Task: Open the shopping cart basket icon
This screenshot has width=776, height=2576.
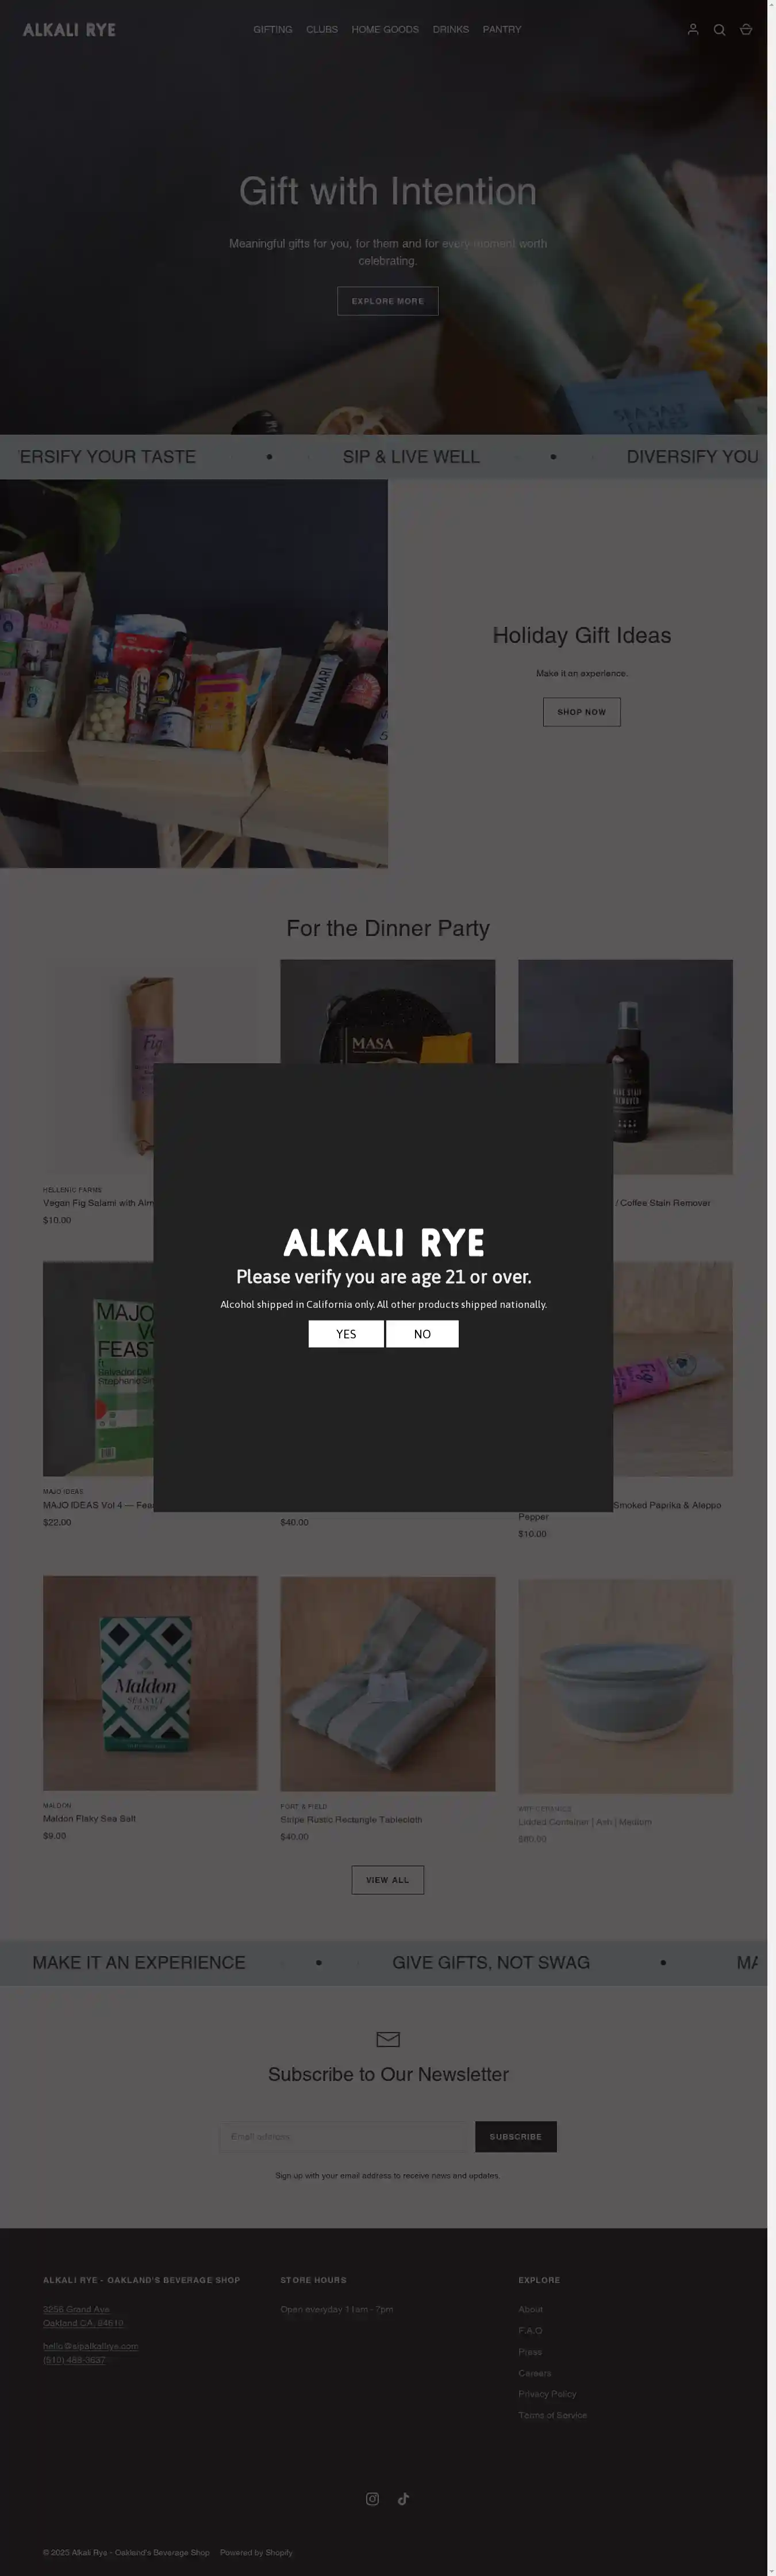Action: coord(745,30)
